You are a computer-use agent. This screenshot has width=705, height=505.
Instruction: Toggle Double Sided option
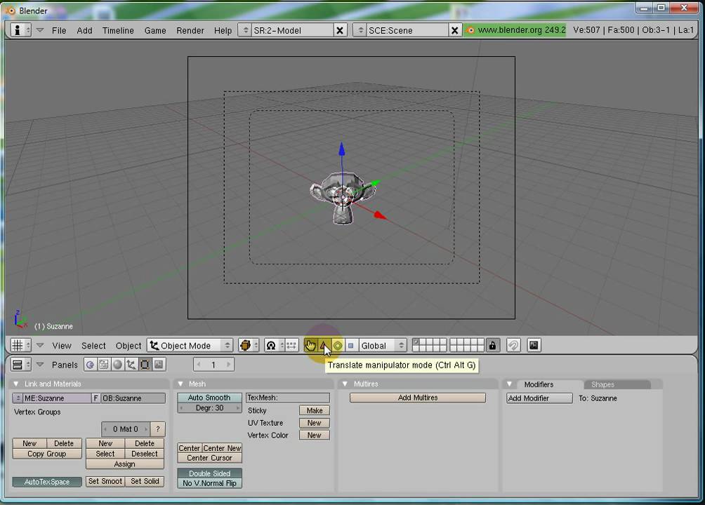coord(209,473)
